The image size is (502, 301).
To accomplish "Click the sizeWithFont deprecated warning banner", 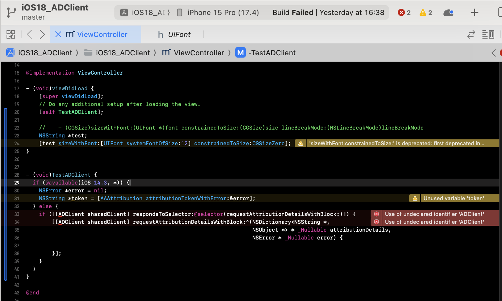I will [403, 143].
